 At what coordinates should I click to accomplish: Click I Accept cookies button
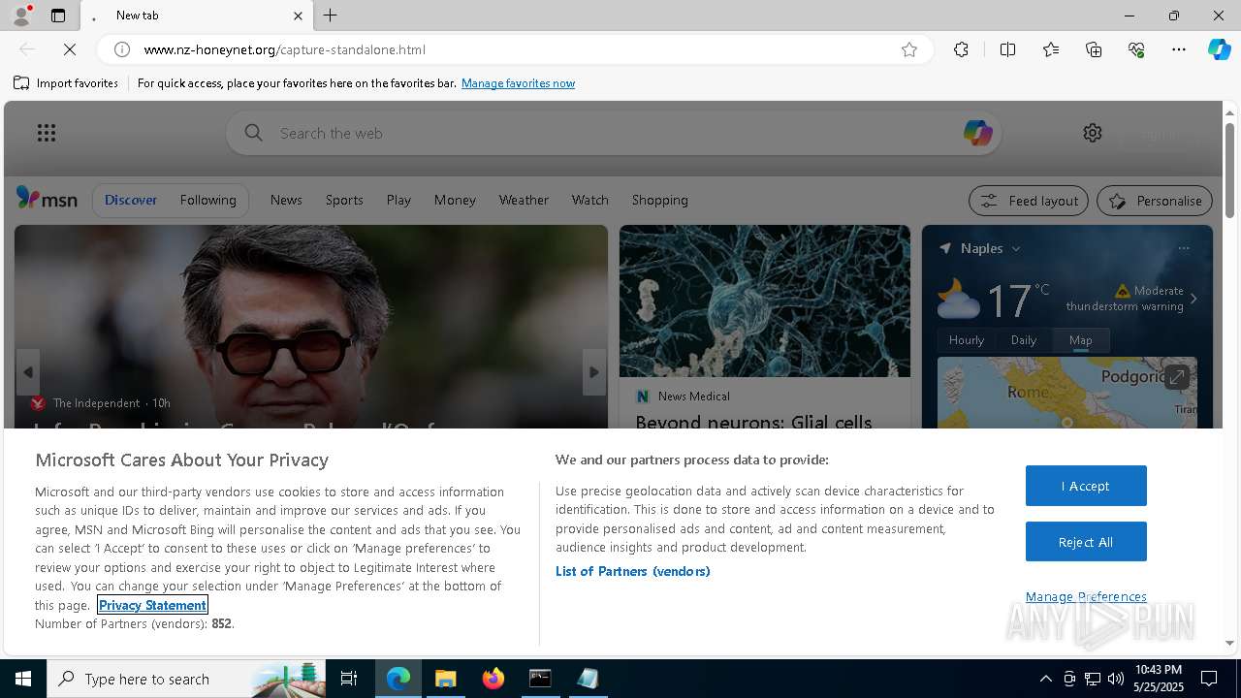(1086, 486)
